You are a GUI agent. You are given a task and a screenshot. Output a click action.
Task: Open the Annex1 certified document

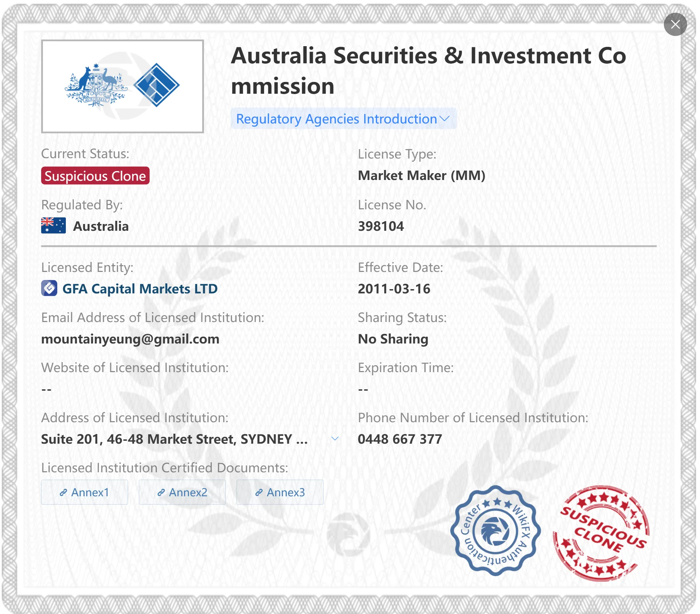tap(84, 492)
